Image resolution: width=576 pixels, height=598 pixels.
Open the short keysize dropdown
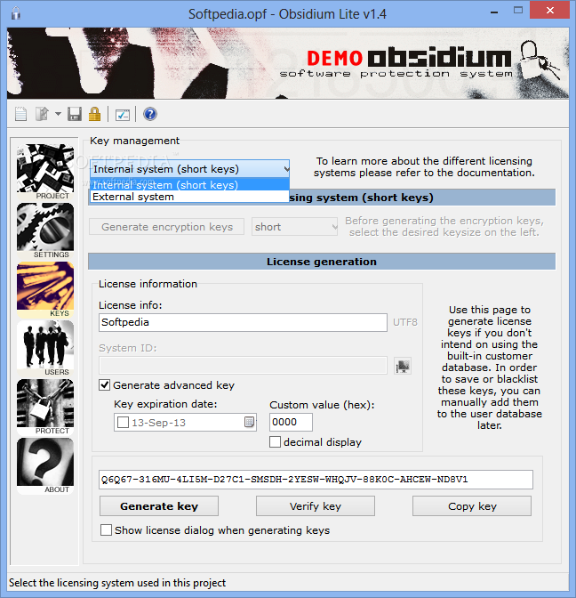294,227
